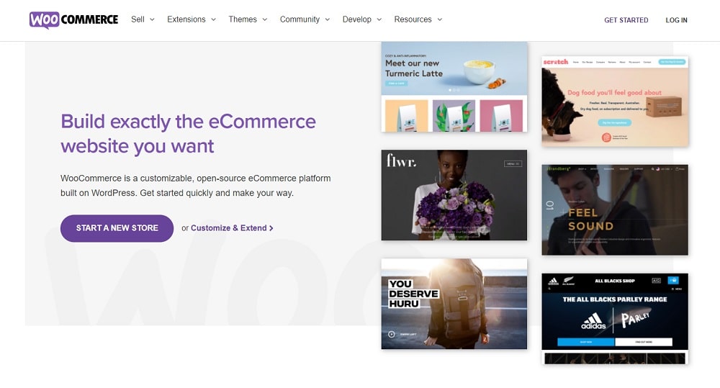
Task: Expand the Sell dropdown chevron
Action: click(x=152, y=19)
